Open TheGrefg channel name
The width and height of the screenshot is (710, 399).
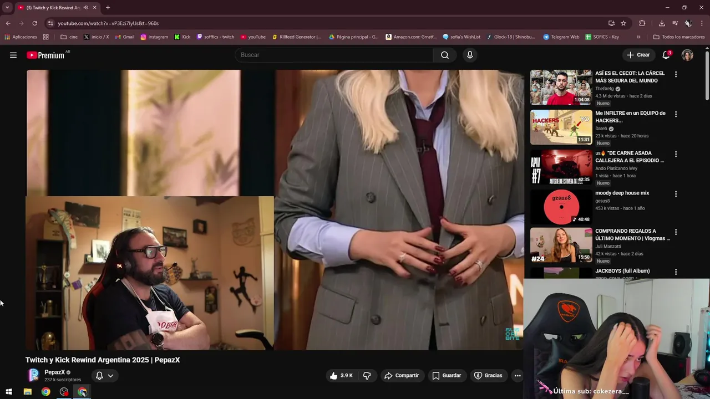coord(605,89)
